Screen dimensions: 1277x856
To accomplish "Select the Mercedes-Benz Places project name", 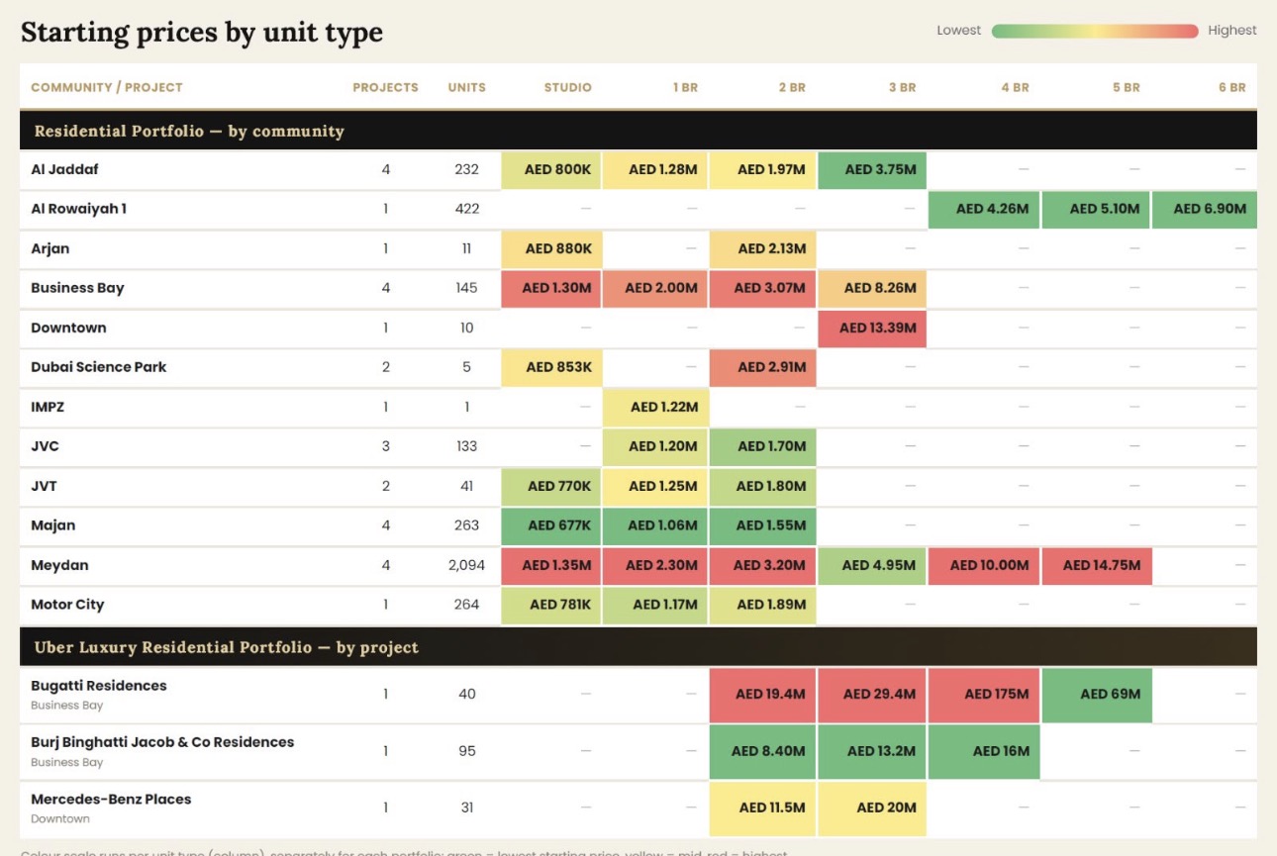I will pyautogui.click(x=111, y=799).
